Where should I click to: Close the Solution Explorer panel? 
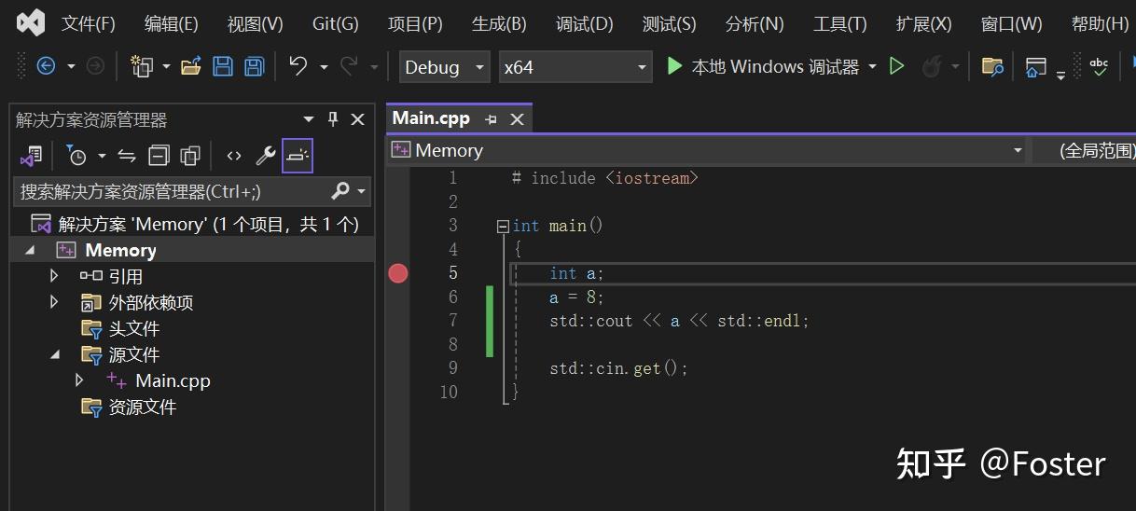[357, 119]
